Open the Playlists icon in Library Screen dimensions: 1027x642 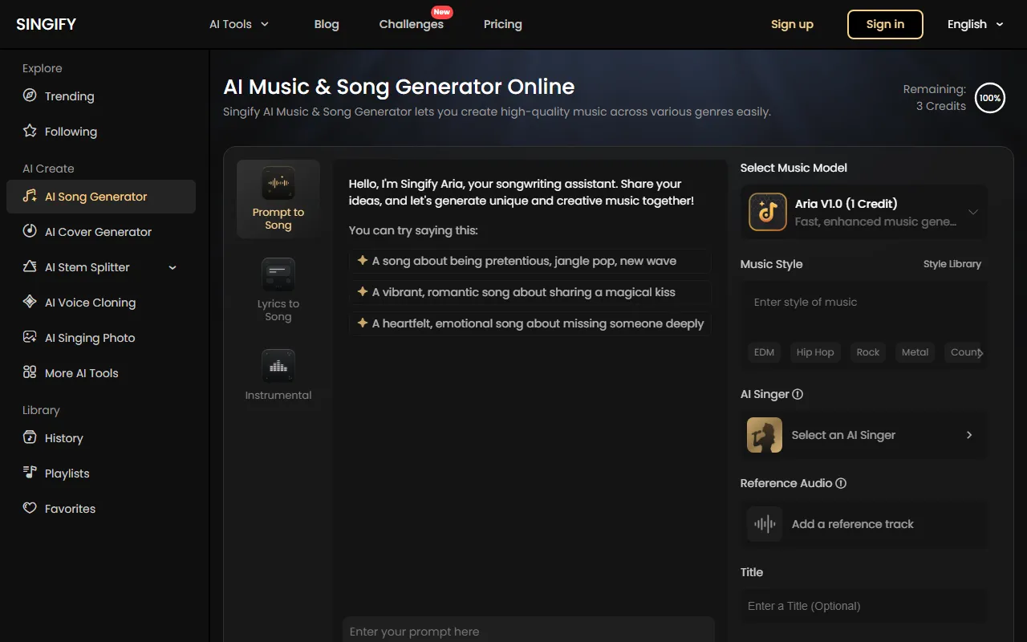point(30,473)
